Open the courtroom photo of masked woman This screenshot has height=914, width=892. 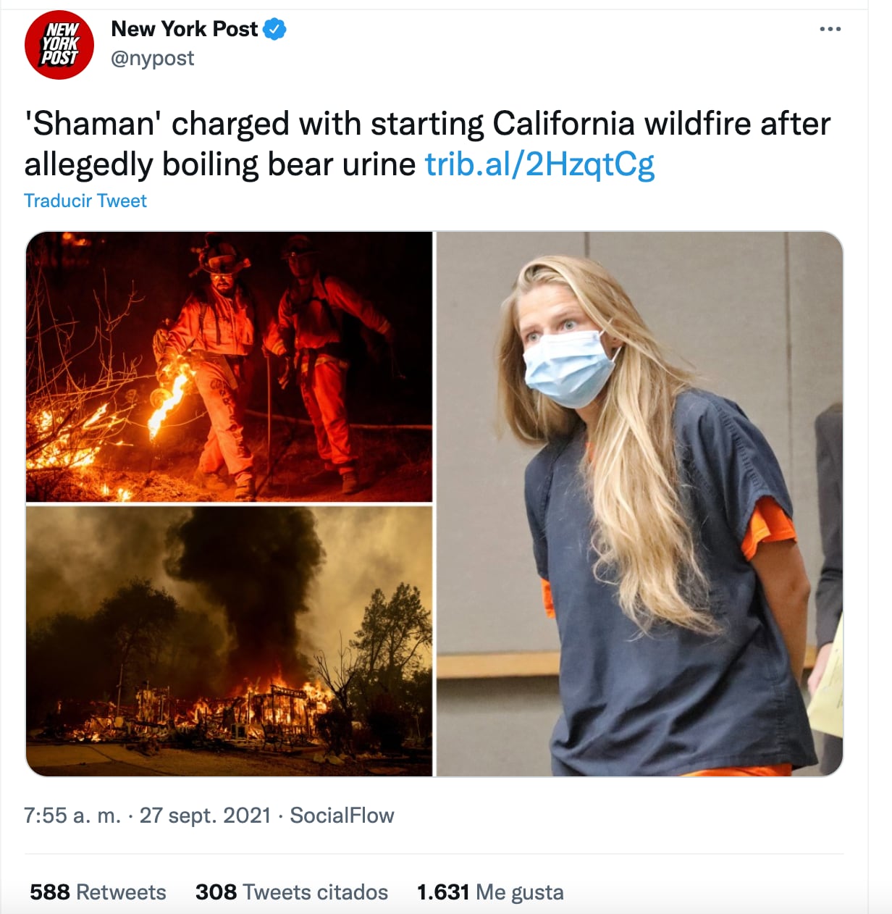pyautogui.click(x=639, y=504)
